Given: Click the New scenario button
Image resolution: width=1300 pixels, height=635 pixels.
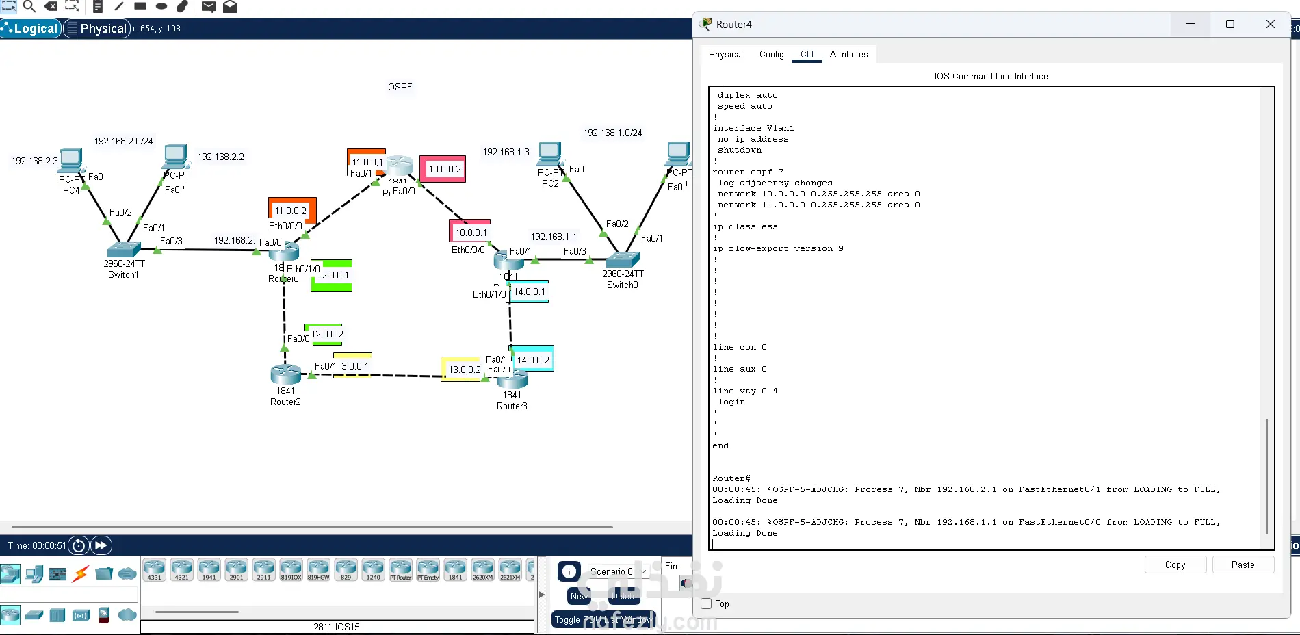Looking at the screenshot, I should click(579, 596).
